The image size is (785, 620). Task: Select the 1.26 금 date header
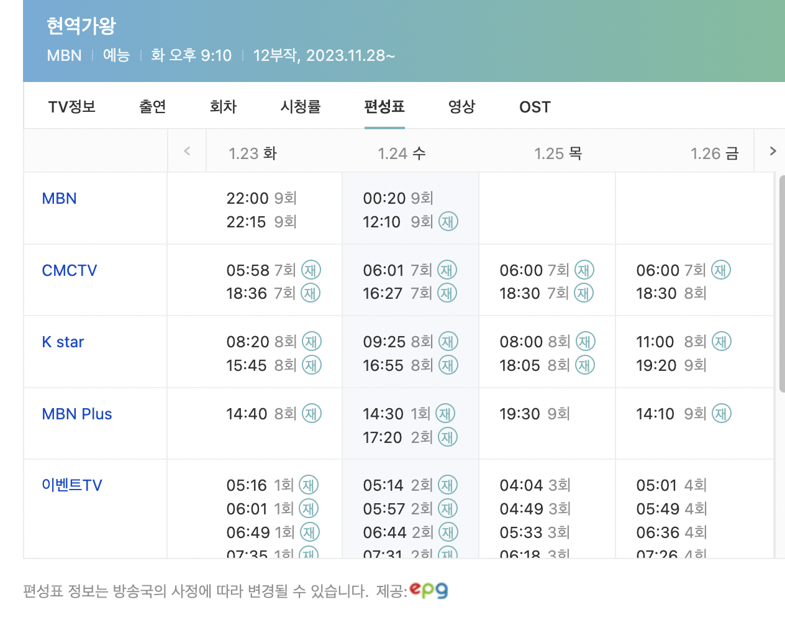click(x=715, y=153)
